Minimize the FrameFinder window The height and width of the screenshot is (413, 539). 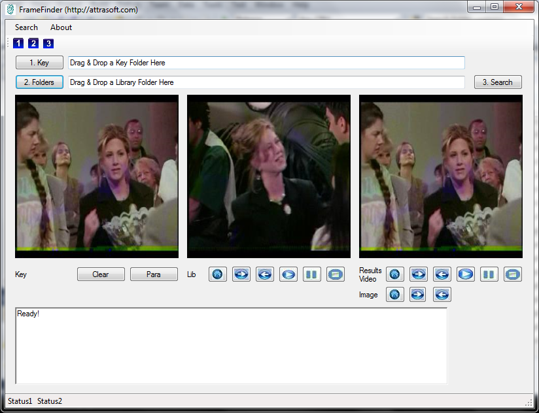477,7
